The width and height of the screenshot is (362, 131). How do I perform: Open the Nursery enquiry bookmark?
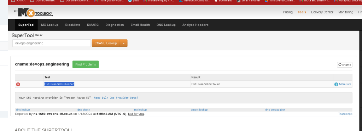[159, 1]
